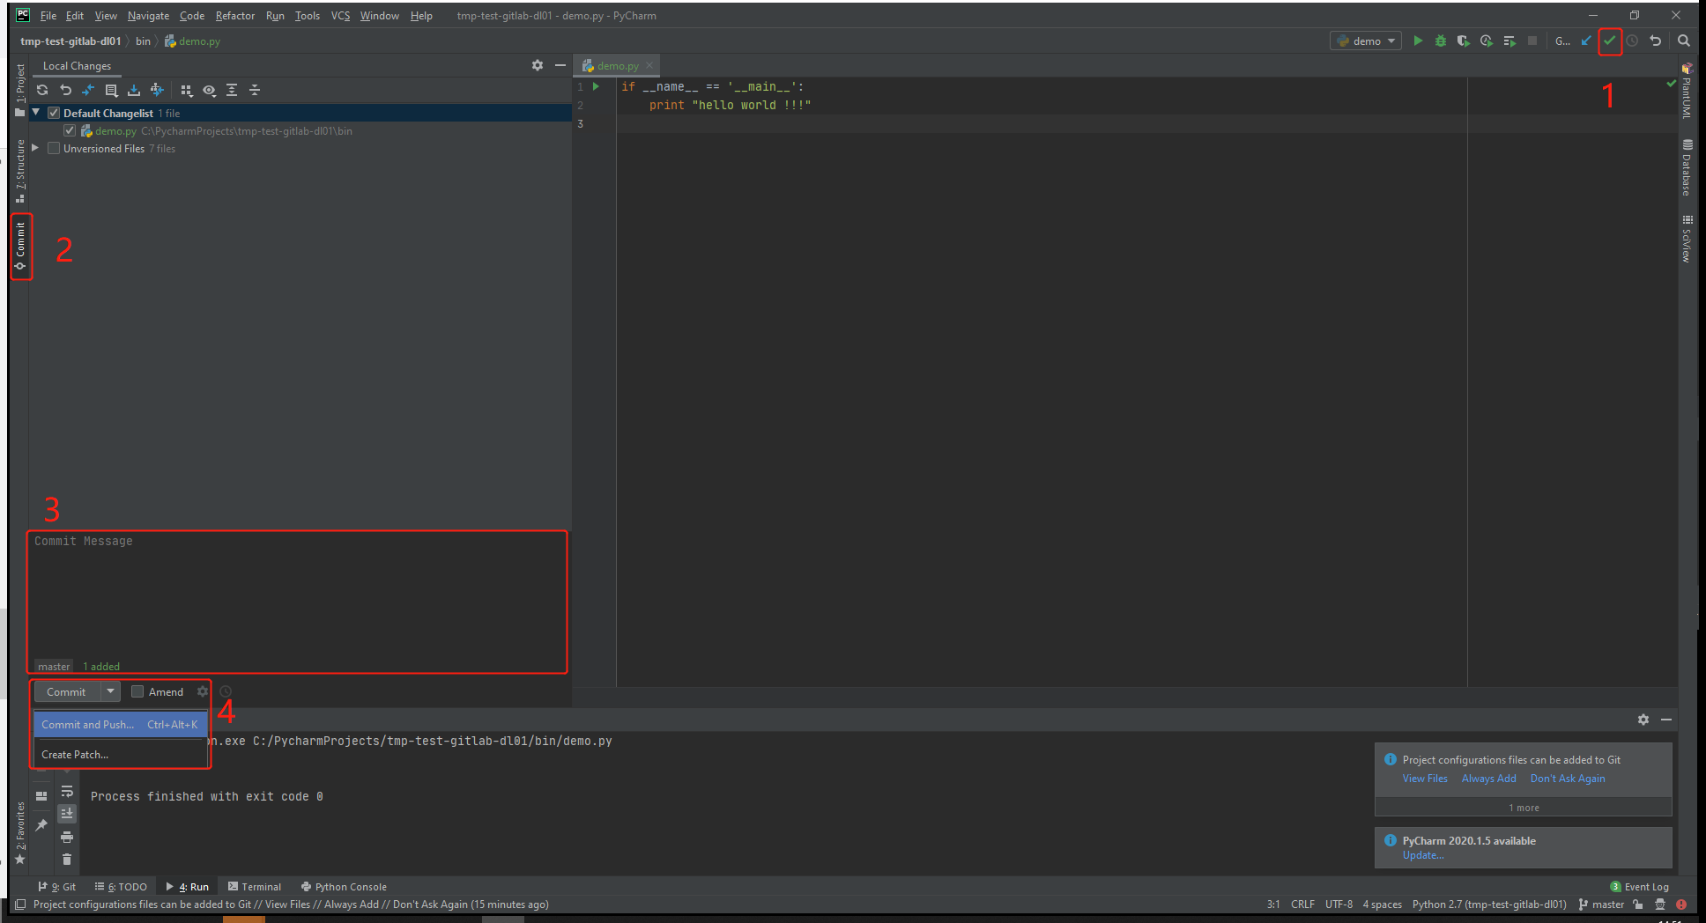This screenshot has height=923, width=1706.
Task: Run demo with coverage icon
Action: tap(1464, 41)
